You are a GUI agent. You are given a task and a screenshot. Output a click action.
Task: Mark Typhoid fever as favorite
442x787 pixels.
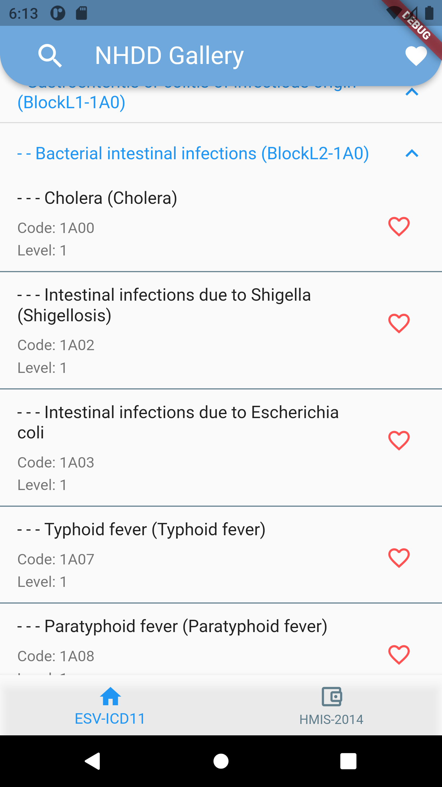pyautogui.click(x=399, y=558)
